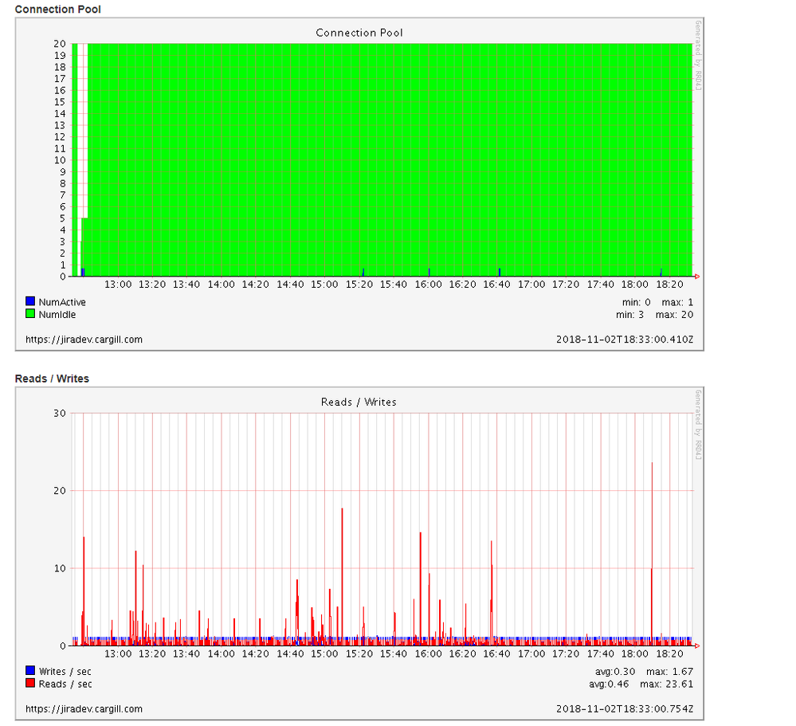Click the Connection Pool chart title

[359, 33]
